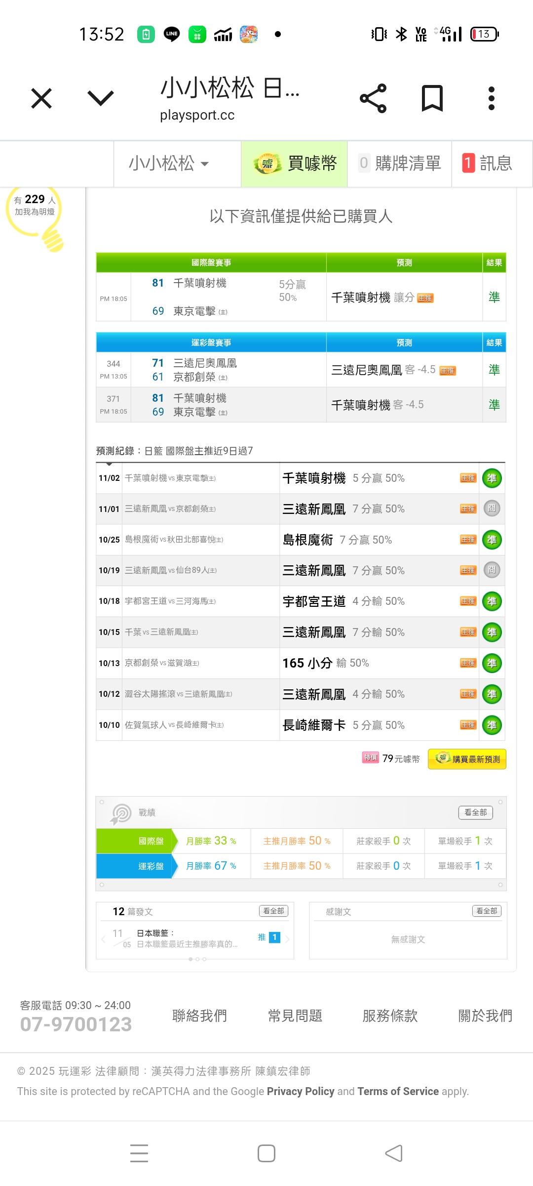Open the three-dot overflow menu

point(491,98)
